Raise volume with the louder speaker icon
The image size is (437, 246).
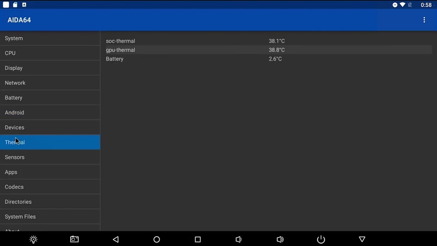[x=280, y=239]
